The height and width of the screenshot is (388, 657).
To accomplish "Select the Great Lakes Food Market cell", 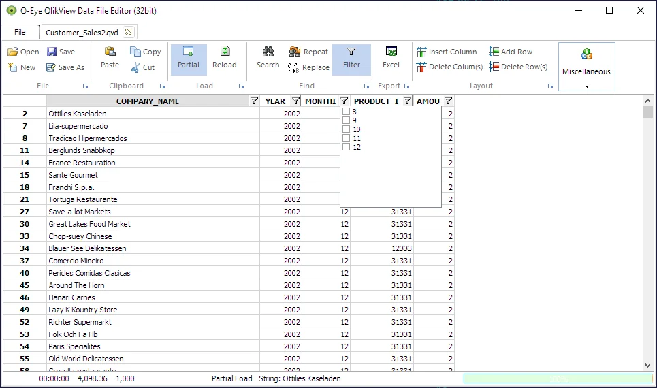I will pyautogui.click(x=153, y=224).
